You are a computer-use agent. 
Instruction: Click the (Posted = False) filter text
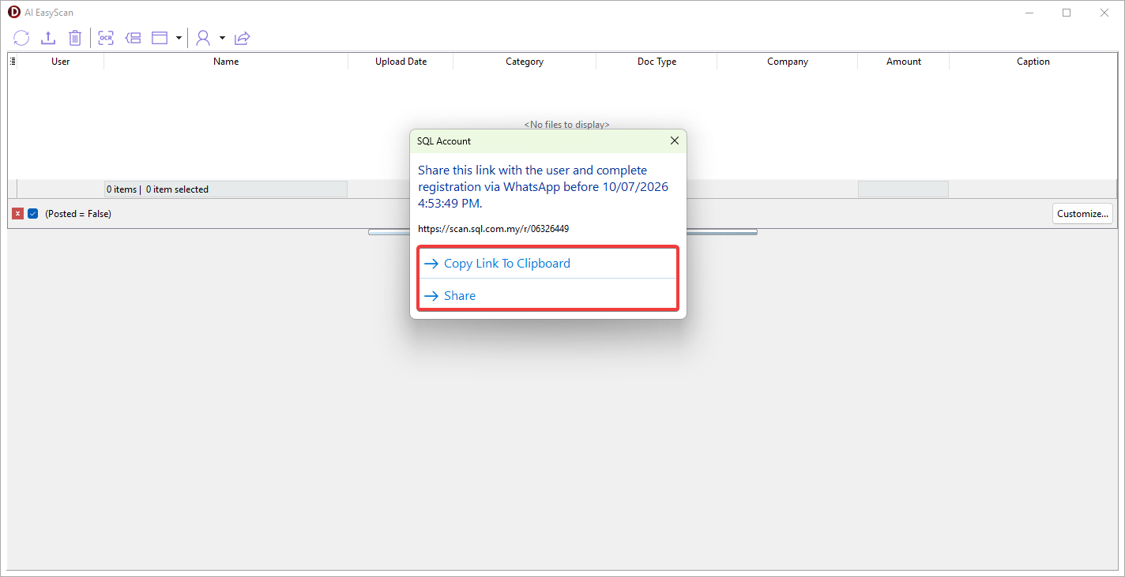coord(78,214)
